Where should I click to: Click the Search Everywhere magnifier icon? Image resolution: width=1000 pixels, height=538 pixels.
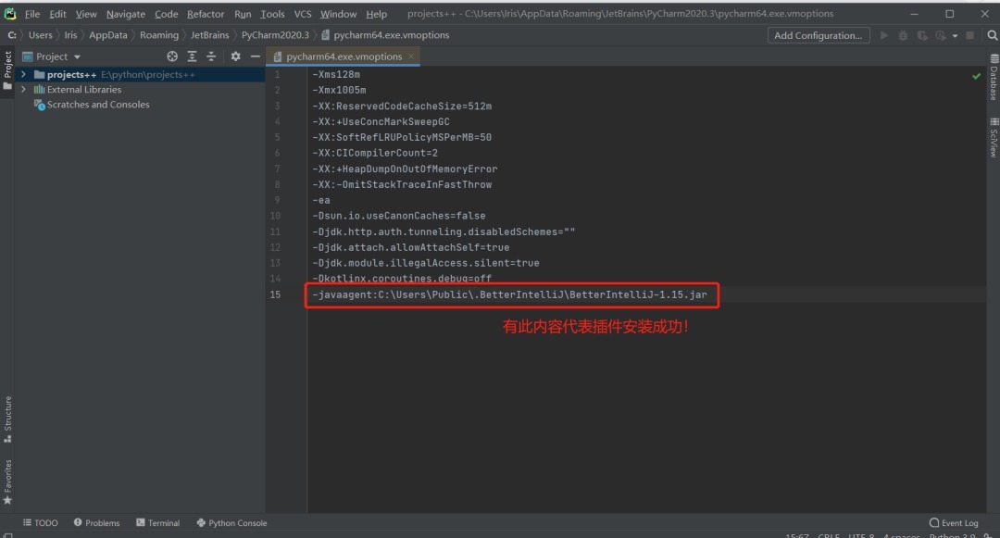click(992, 35)
